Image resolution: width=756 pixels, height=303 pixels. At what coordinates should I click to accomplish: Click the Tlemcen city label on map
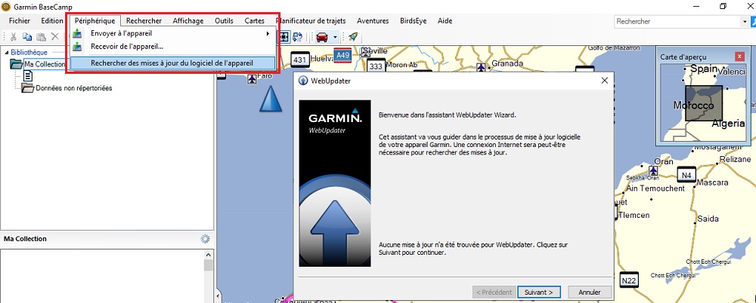click(634, 215)
